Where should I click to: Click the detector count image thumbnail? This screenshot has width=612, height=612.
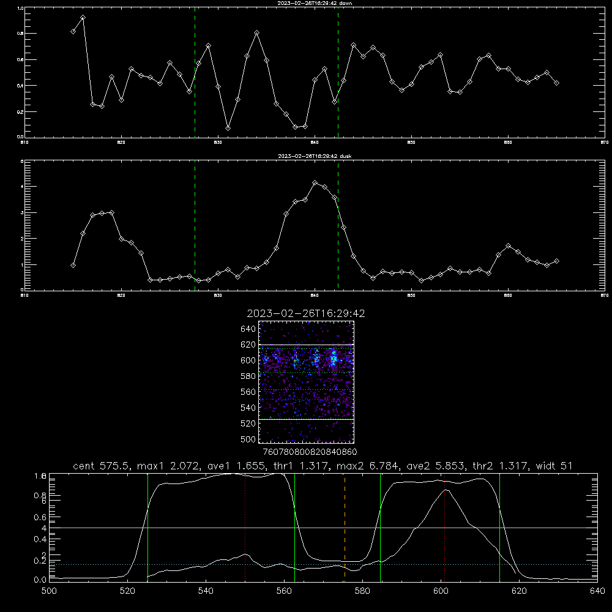307,382
